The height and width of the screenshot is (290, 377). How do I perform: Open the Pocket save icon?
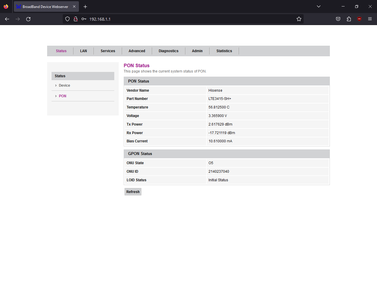(x=338, y=19)
